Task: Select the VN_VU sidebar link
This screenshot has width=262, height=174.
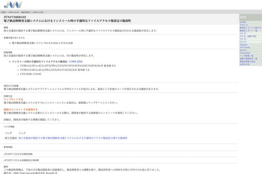Action: pyautogui.click(x=243, y=39)
